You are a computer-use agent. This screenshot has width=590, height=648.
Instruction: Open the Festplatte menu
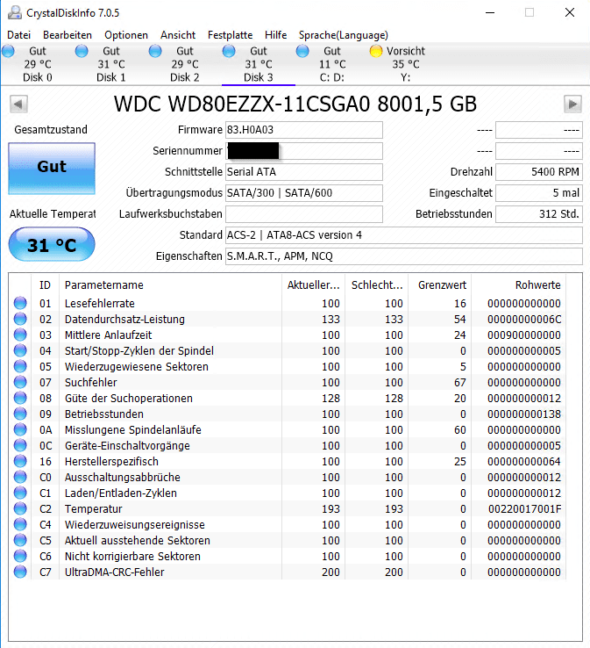pyautogui.click(x=230, y=35)
